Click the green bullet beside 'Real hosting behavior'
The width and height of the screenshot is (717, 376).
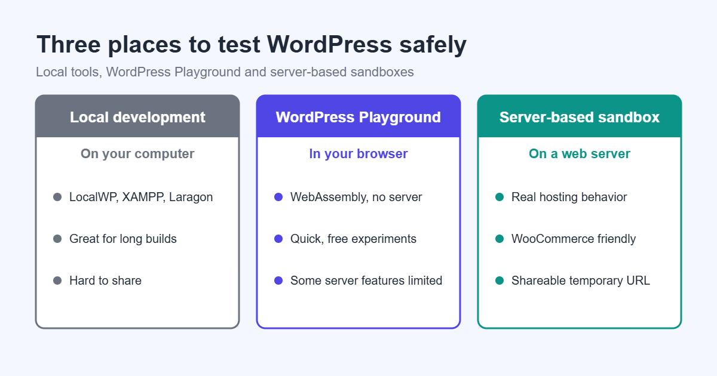click(500, 197)
